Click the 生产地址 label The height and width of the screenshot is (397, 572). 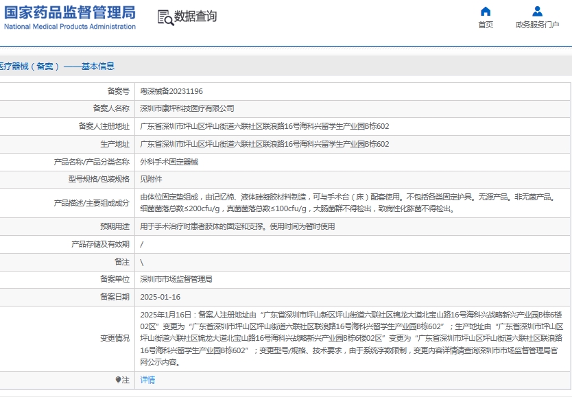115,144
